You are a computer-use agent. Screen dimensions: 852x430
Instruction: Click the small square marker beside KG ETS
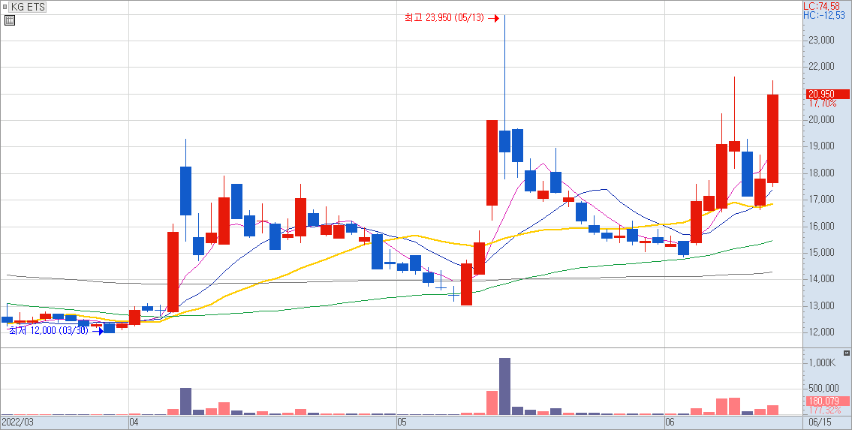(x=5, y=7)
